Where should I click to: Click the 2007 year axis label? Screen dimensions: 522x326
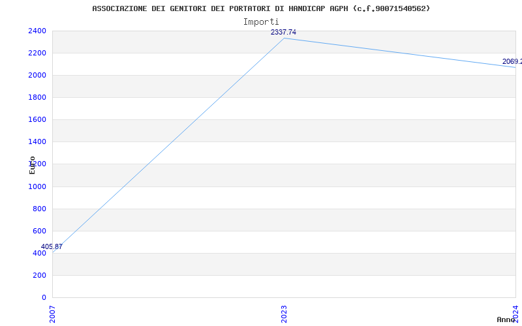pyautogui.click(x=52, y=314)
